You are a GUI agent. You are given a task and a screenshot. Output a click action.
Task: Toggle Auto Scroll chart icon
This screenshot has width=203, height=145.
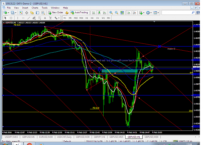129,13
